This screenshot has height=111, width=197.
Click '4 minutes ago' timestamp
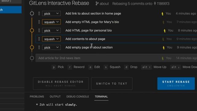pos(186,14)
